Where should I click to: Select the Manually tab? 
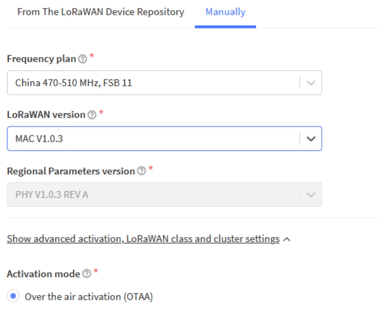(225, 12)
